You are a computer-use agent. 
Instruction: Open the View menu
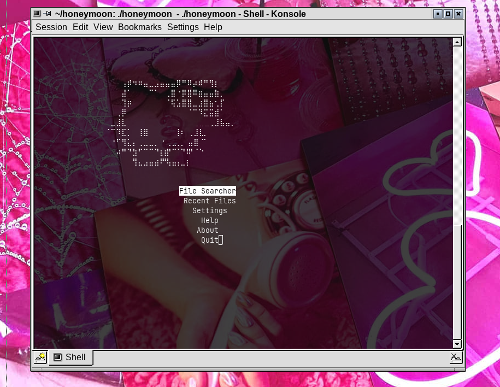[x=103, y=27]
